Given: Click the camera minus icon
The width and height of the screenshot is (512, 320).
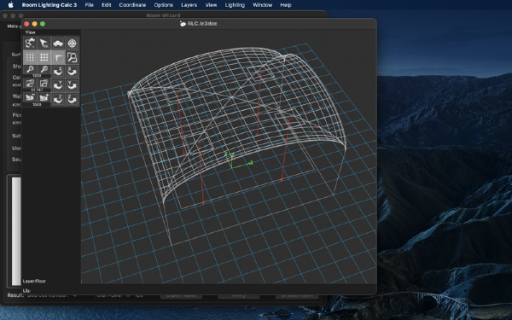Looking at the screenshot, I should 30,97.
